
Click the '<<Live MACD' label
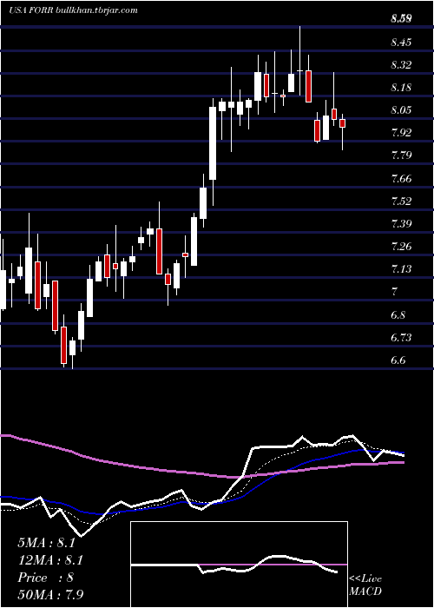pos(365,585)
